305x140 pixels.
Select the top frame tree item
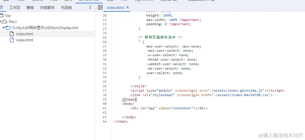tap(8, 16)
